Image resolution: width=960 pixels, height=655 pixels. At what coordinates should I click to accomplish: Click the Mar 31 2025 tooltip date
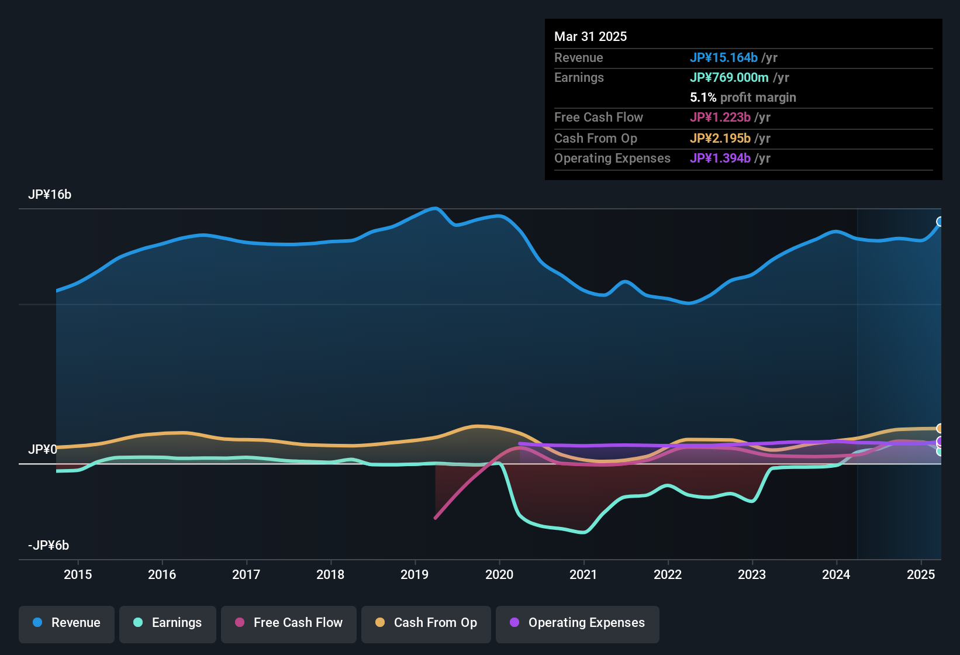[590, 36]
